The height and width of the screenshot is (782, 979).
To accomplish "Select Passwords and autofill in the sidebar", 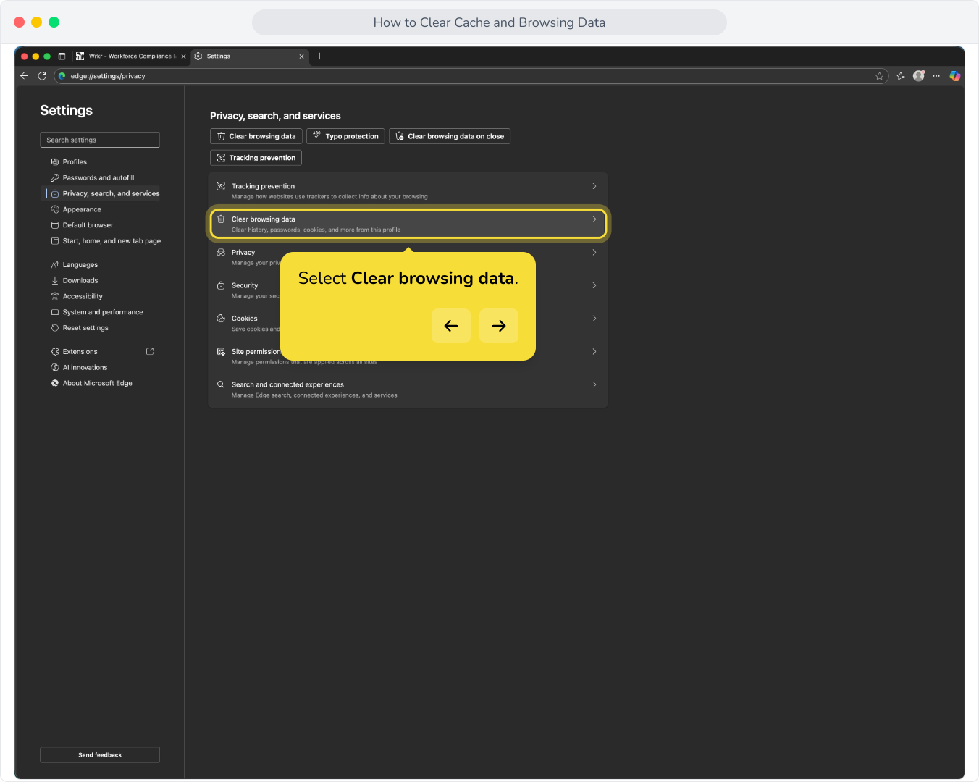I will [x=98, y=178].
